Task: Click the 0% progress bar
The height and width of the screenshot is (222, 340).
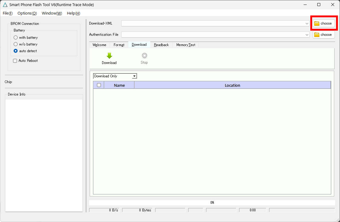Action: pos(212,203)
